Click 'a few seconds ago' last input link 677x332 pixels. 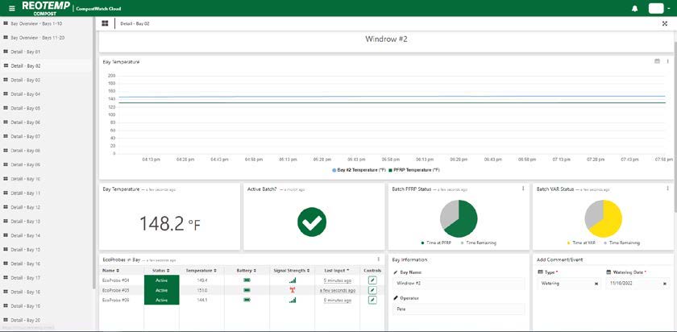coord(337,291)
